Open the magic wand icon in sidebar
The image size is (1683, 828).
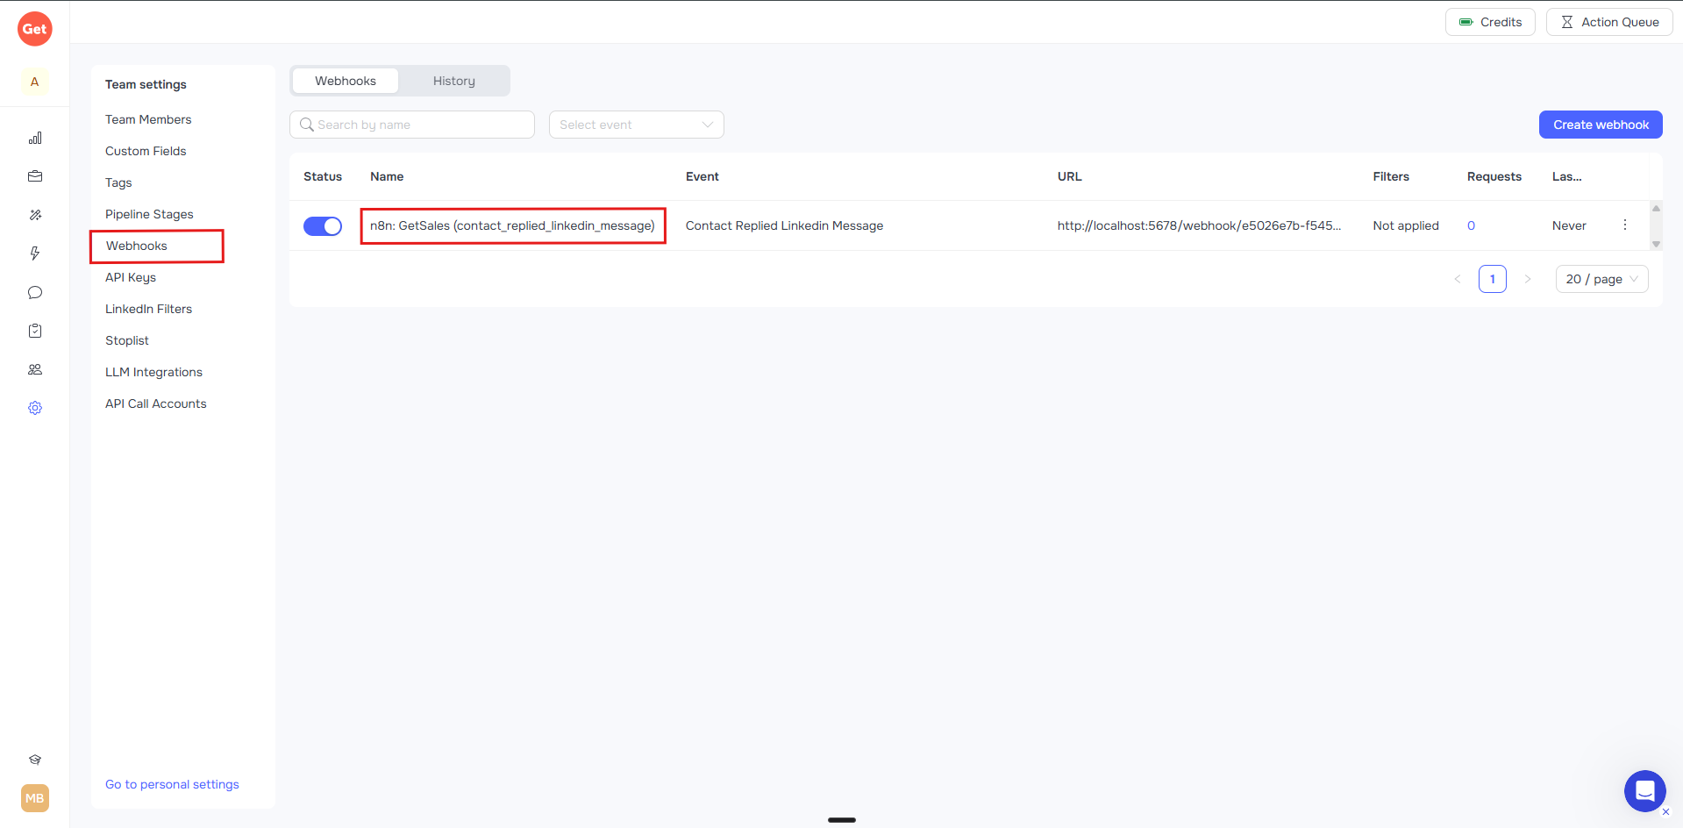35,215
